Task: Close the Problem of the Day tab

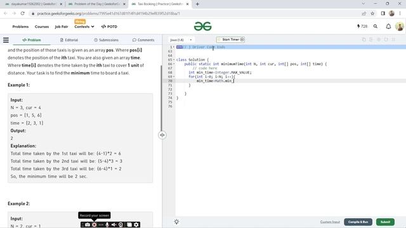Action: click(124, 4)
